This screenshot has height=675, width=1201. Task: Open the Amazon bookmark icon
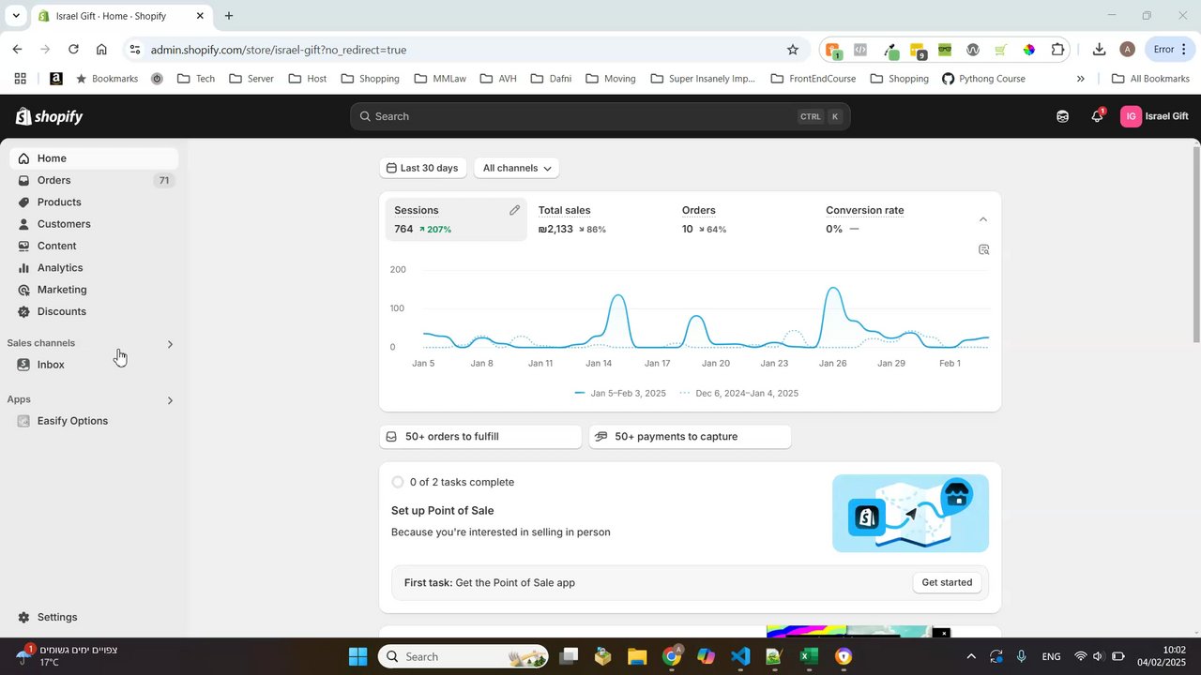[x=56, y=79]
